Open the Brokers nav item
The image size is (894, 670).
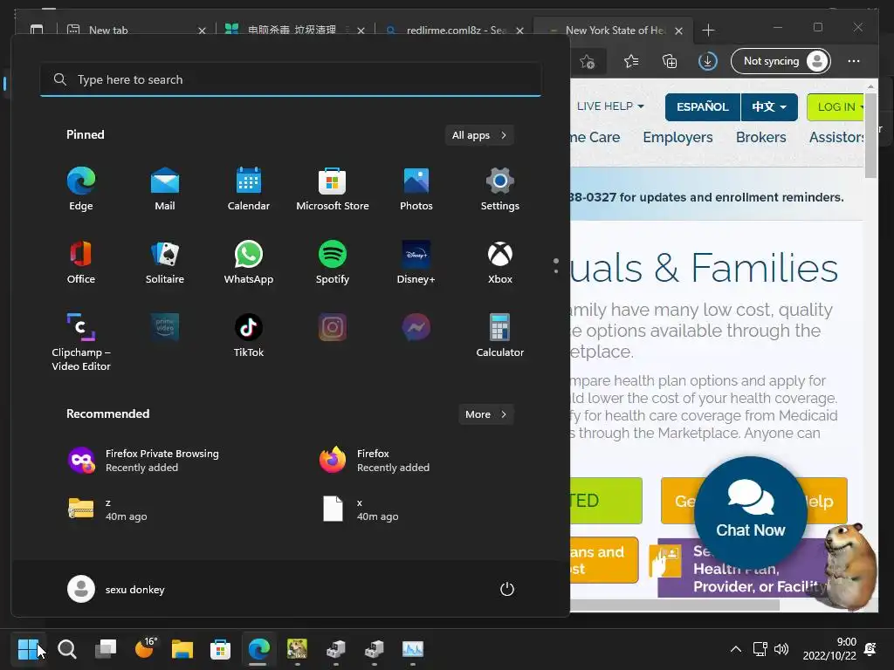pos(760,137)
